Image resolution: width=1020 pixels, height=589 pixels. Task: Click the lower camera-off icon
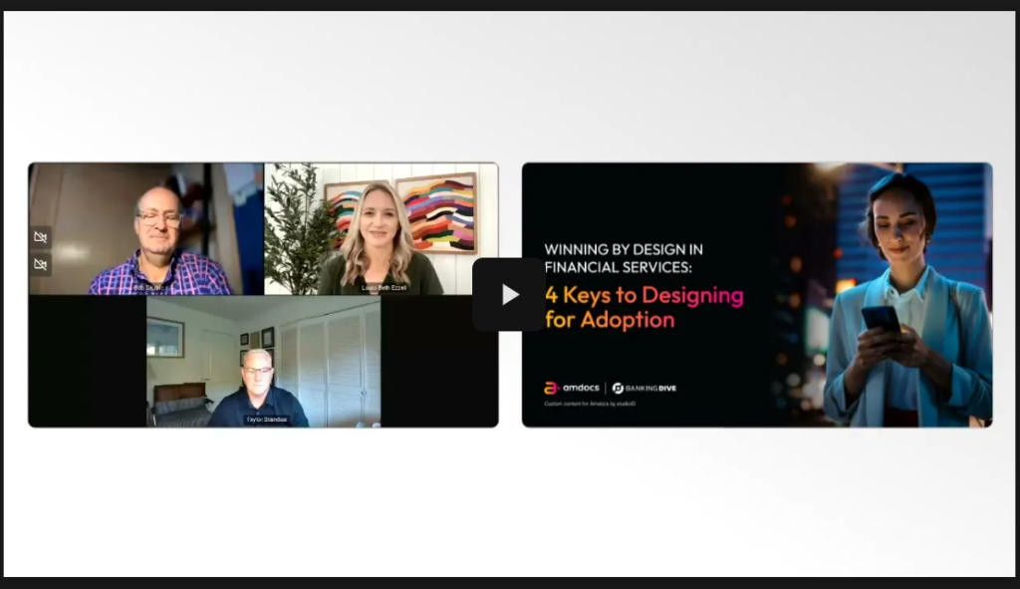[x=40, y=264]
